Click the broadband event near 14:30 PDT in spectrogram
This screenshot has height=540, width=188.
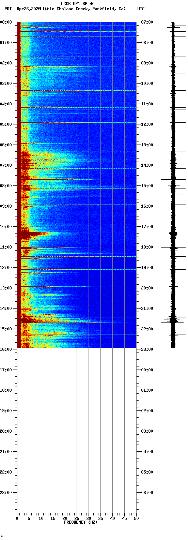tap(54, 320)
